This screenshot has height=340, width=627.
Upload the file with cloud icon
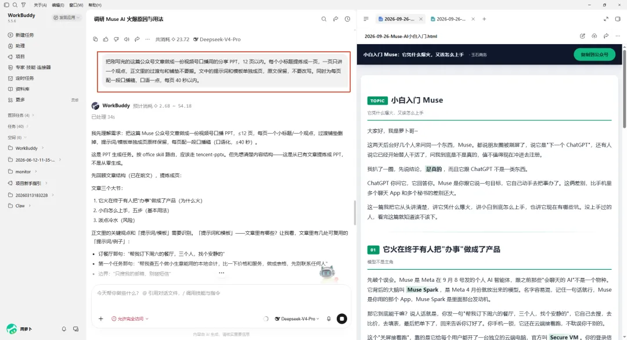594,36
